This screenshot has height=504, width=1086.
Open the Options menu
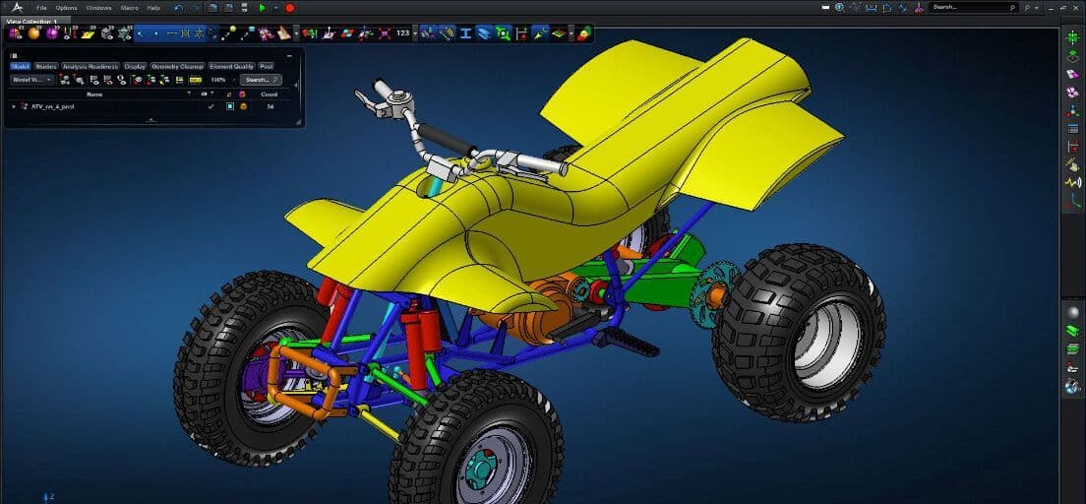coord(66,7)
